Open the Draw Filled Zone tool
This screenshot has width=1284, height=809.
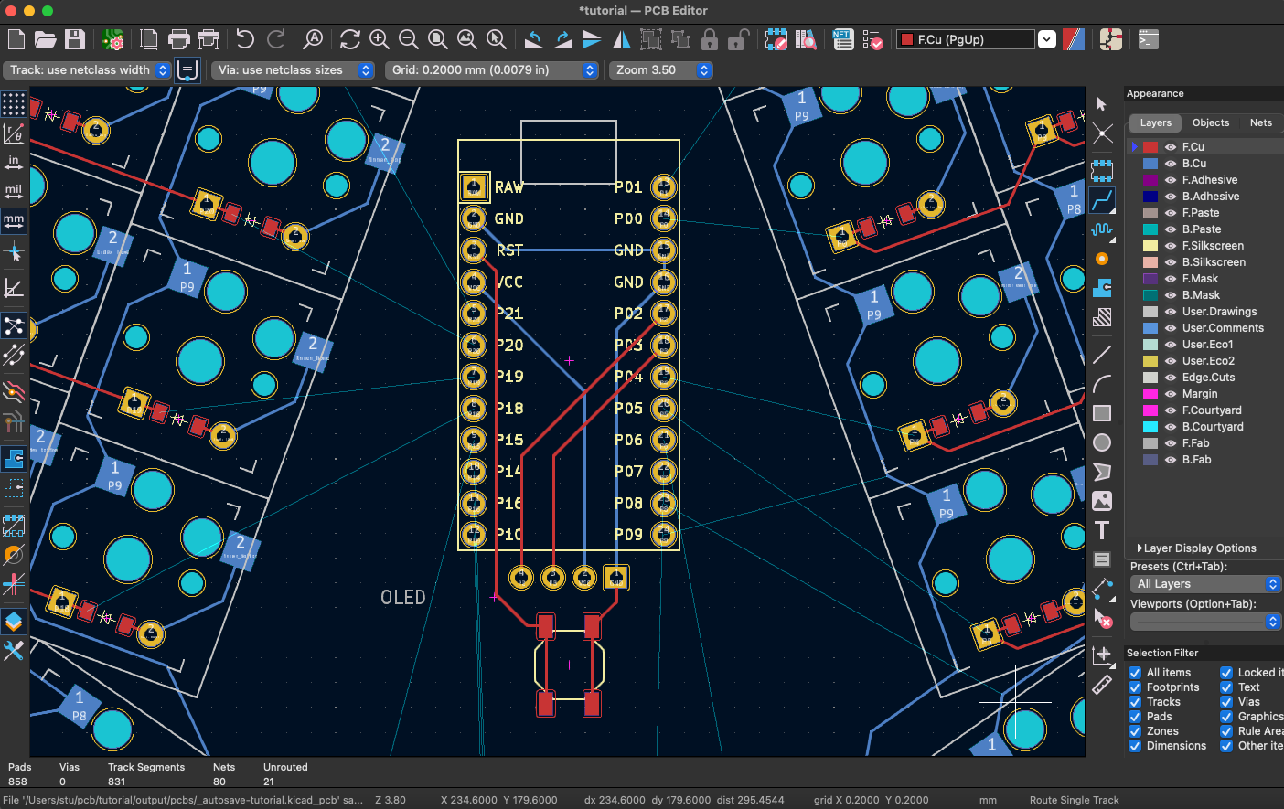(x=1103, y=288)
